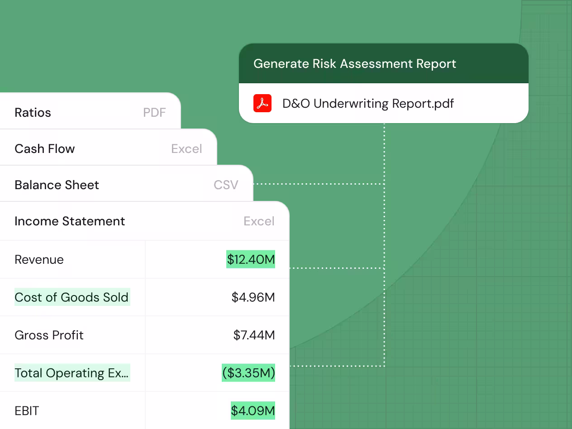Select the Income Statement tab
Screen dimensions: 572x429
point(144,221)
